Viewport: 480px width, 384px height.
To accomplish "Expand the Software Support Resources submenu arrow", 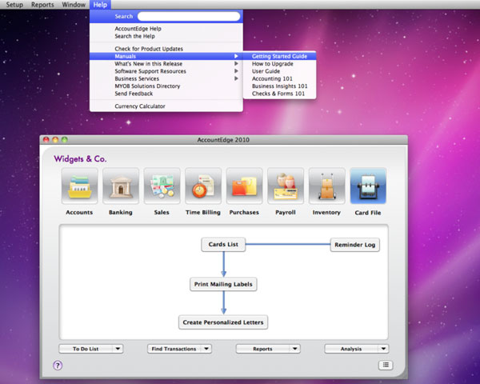I will [236, 70].
